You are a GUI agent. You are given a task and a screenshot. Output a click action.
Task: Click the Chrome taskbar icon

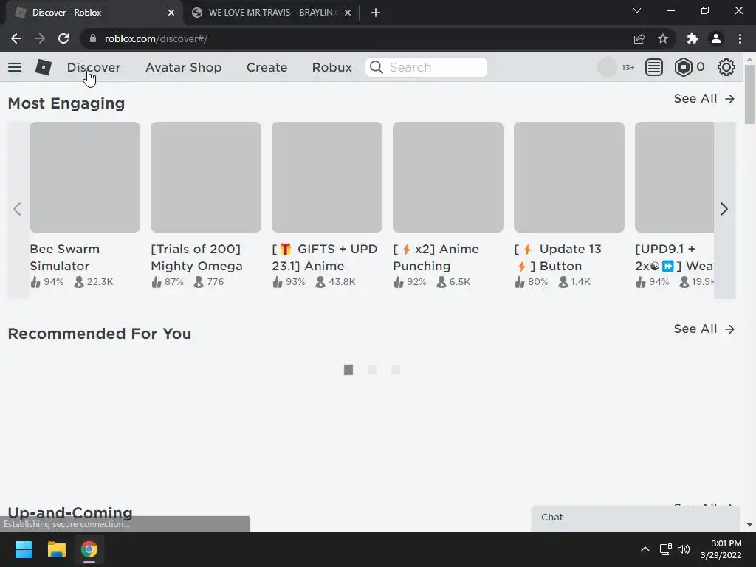pos(89,549)
